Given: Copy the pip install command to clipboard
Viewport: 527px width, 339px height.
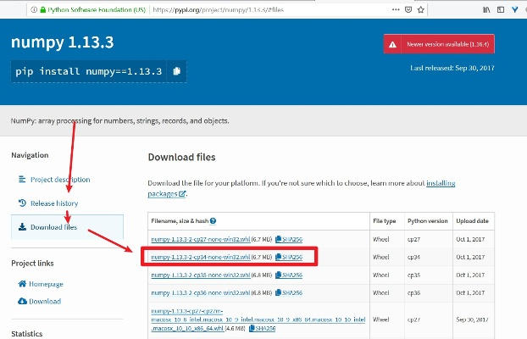Looking at the screenshot, I should click(175, 71).
